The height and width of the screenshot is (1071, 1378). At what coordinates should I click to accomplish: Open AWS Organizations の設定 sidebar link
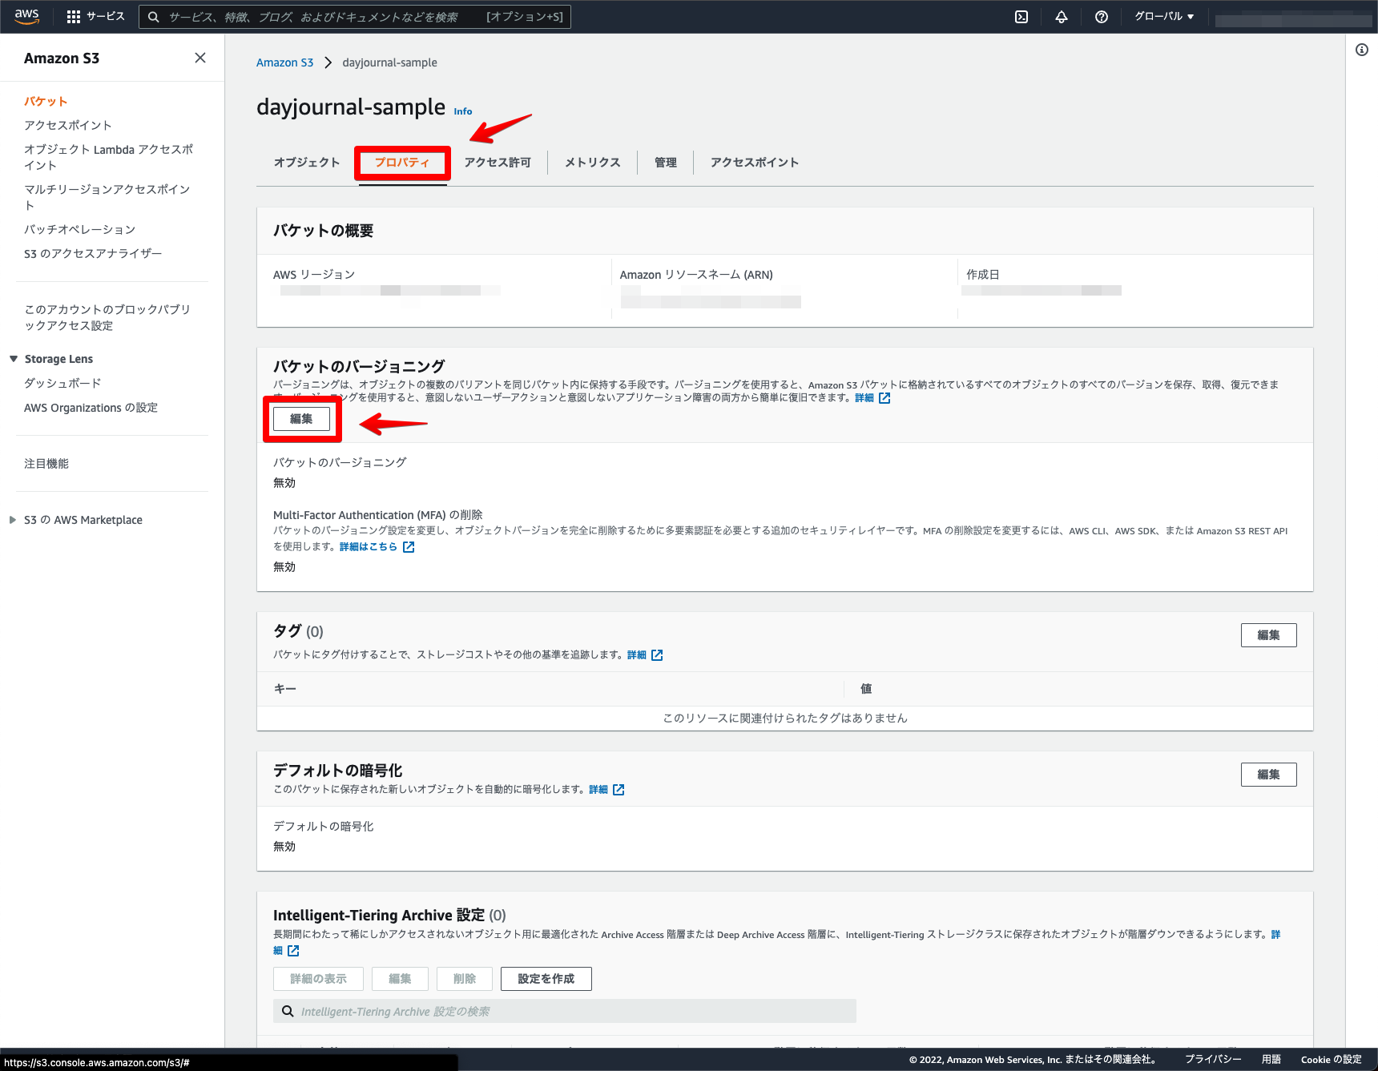click(91, 408)
